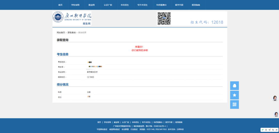Click the footer 本科招生 link
This screenshot has width=279, height=133.
(x=135, y=122)
